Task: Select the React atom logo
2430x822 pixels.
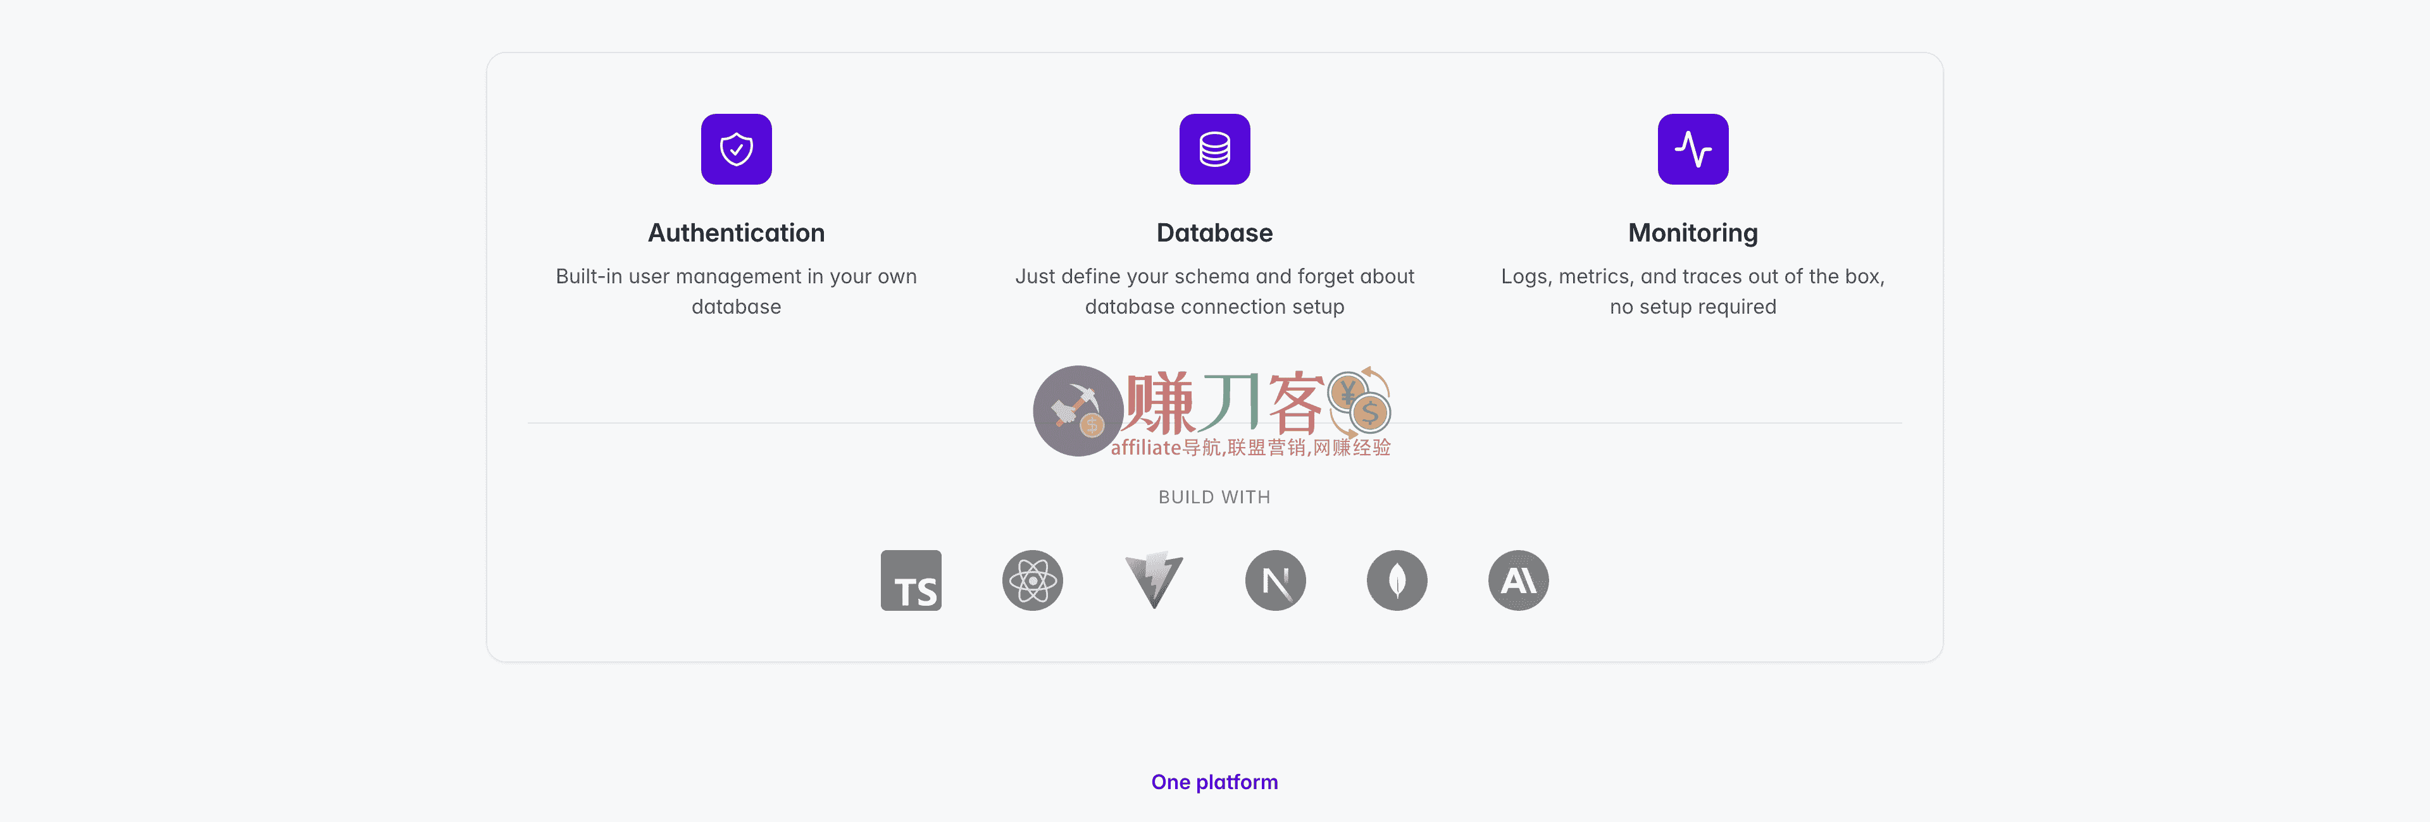Action: point(1032,580)
